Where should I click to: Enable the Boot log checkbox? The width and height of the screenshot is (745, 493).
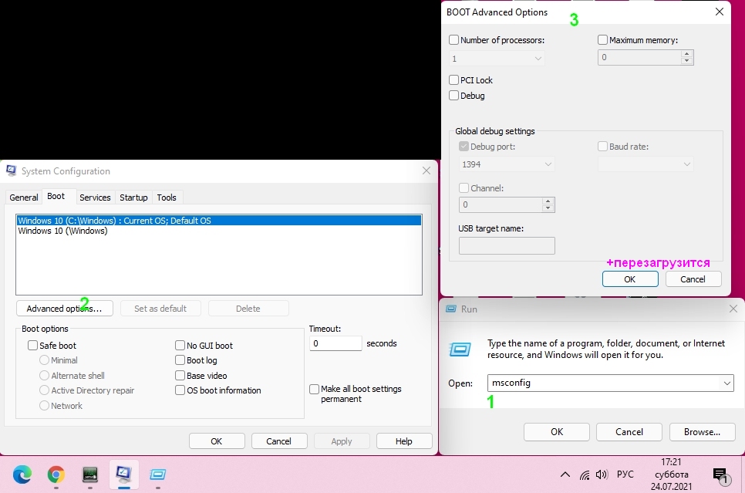click(x=180, y=360)
